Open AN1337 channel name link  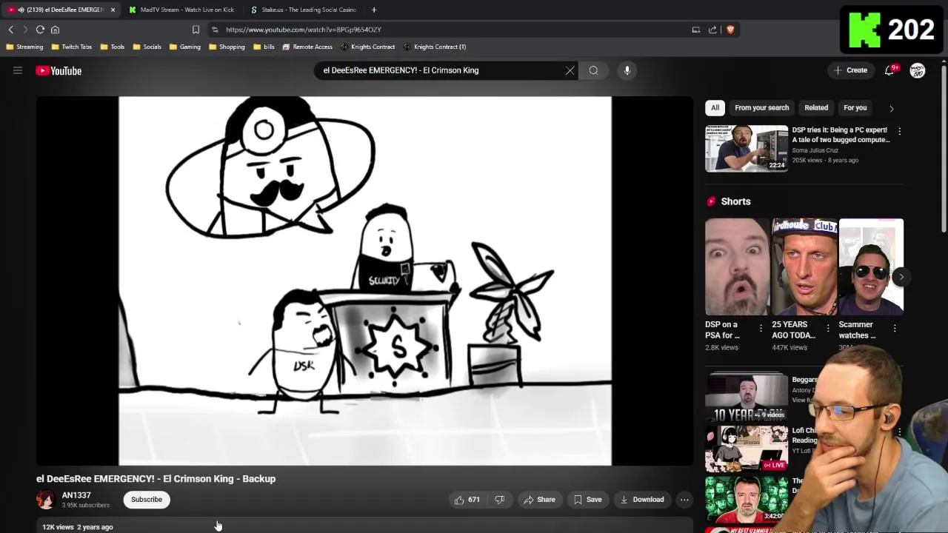click(x=76, y=495)
